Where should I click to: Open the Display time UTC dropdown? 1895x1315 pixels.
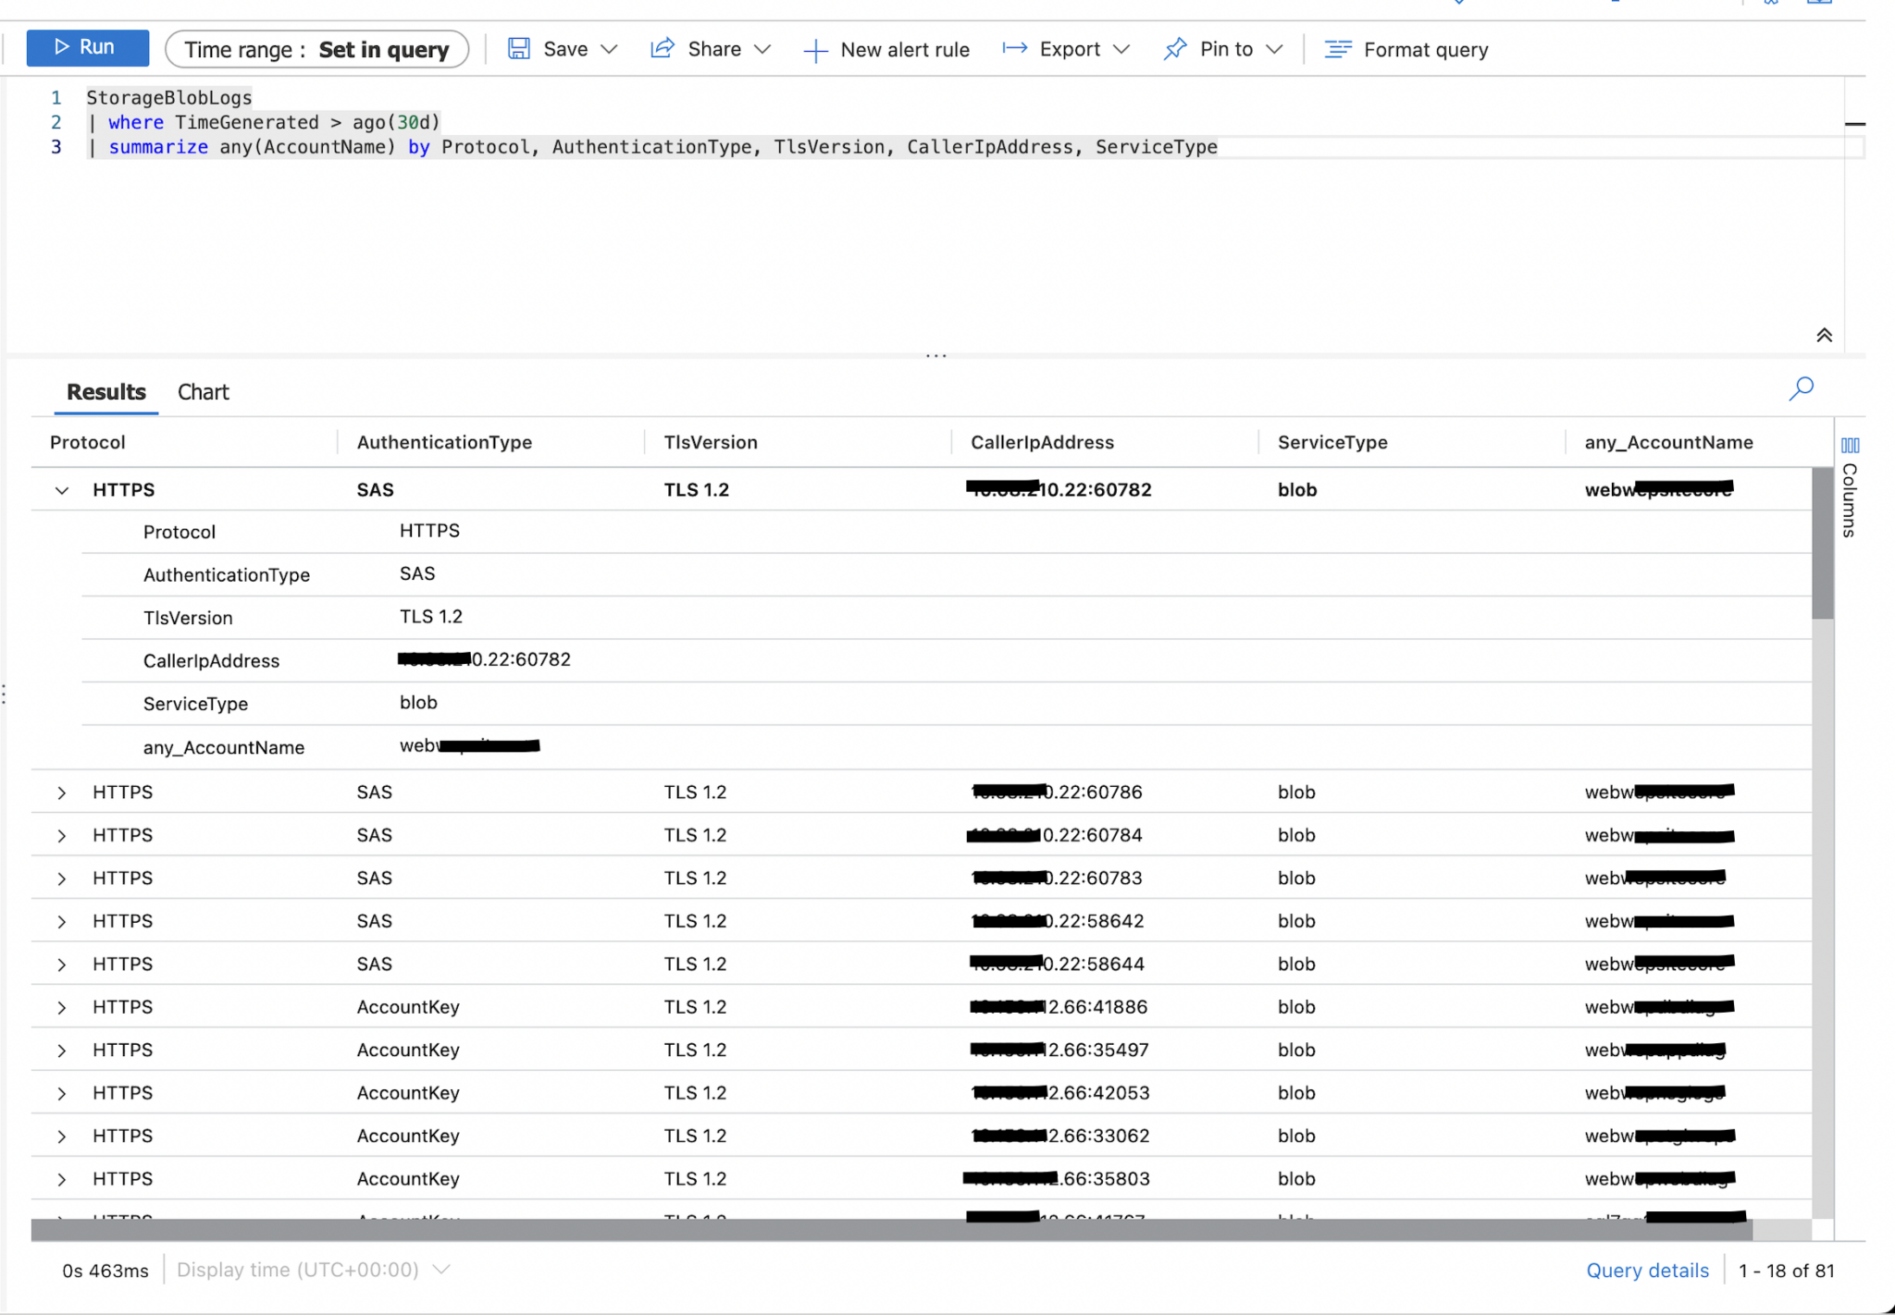pos(441,1269)
